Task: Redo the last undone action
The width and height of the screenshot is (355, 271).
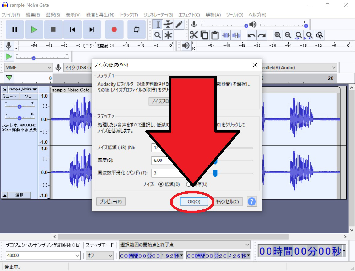Action: (262, 35)
